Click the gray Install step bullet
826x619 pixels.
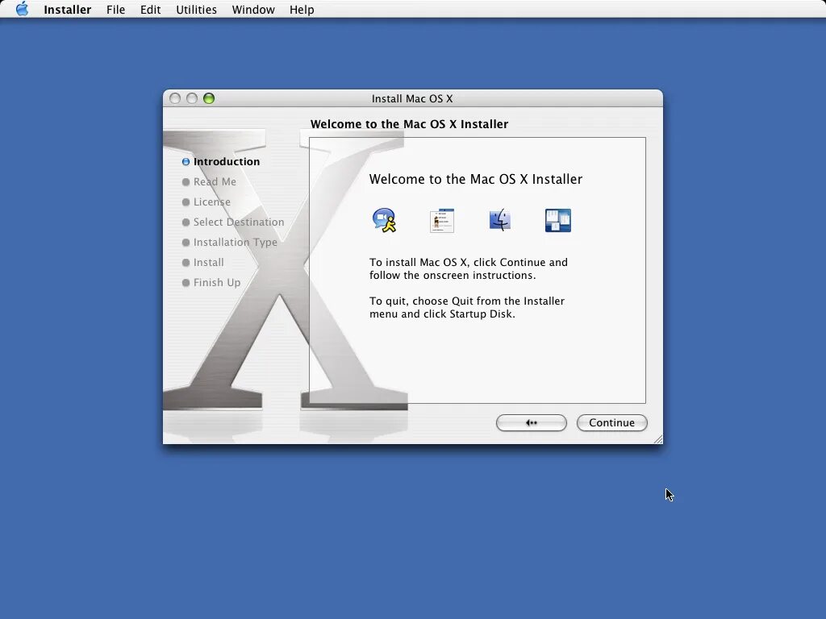(186, 263)
